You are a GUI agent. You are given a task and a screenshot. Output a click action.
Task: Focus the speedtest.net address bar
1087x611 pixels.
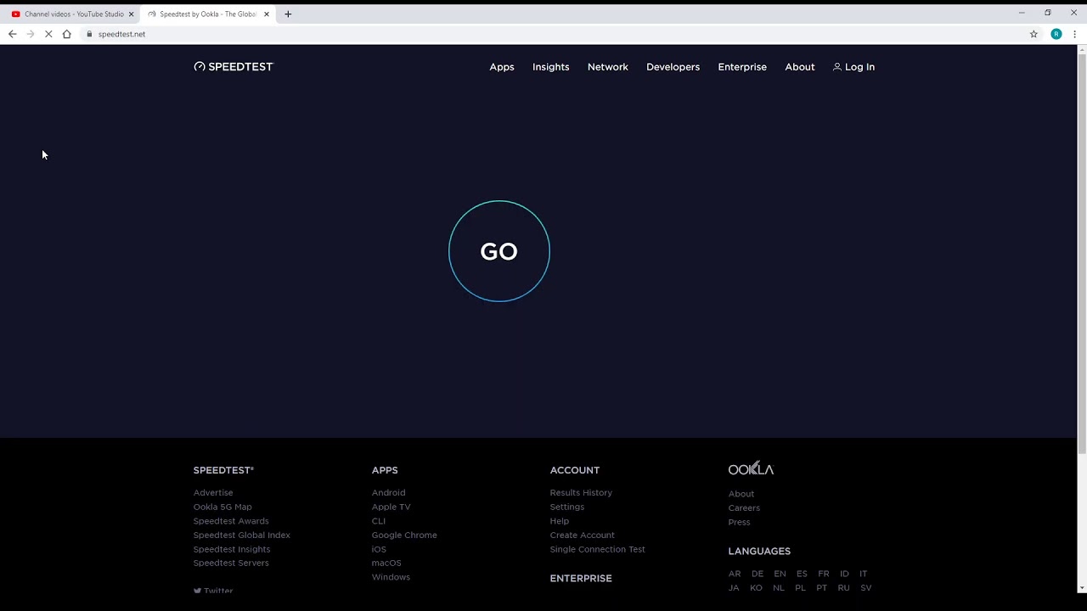552,34
